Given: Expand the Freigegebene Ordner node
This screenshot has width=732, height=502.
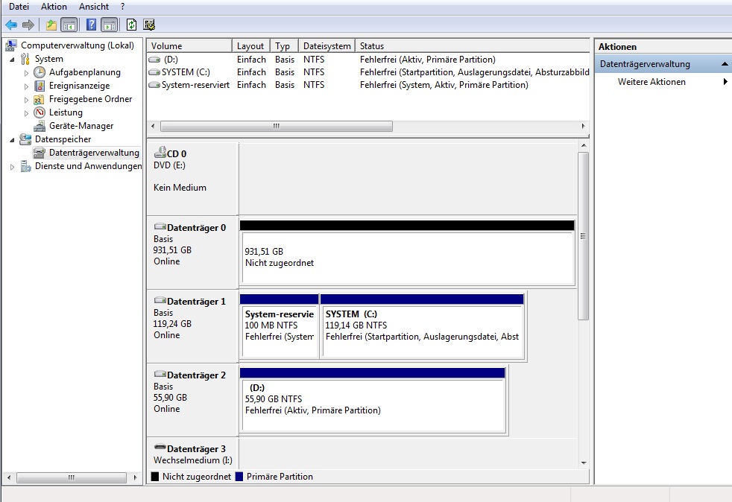Looking at the screenshot, I should (x=26, y=100).
